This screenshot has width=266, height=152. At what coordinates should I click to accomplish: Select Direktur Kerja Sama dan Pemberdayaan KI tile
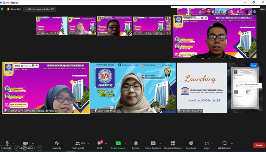[x=46, y=88]
